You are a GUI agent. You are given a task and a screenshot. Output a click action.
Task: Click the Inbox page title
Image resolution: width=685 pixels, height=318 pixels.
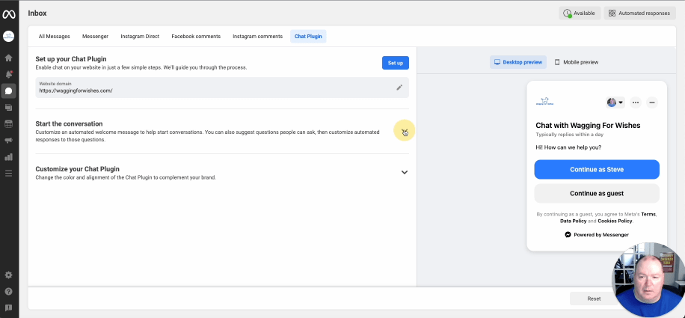coord(37,13)
